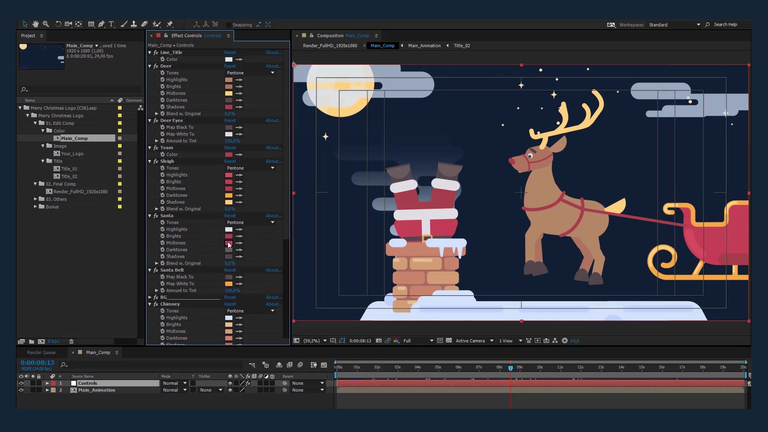Enable the Snapping checkbox
768x432 pixels.
[x=229, y=25]
